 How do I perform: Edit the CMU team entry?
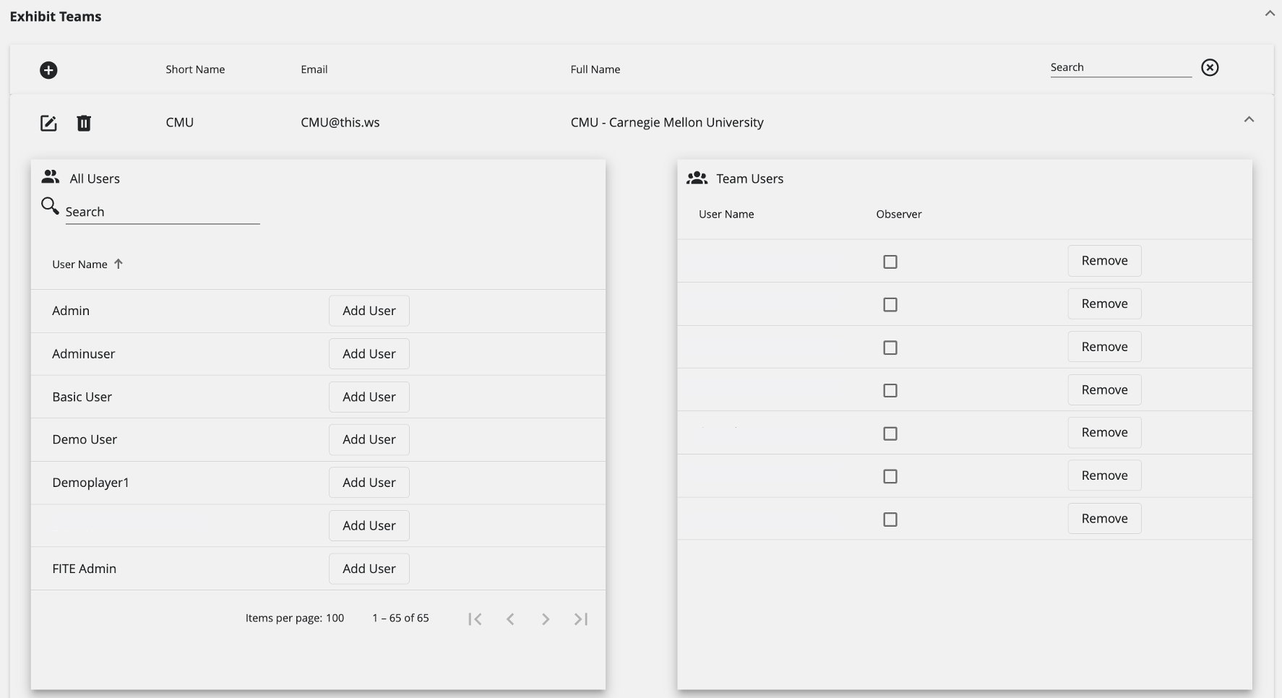[x=48, y=124]
